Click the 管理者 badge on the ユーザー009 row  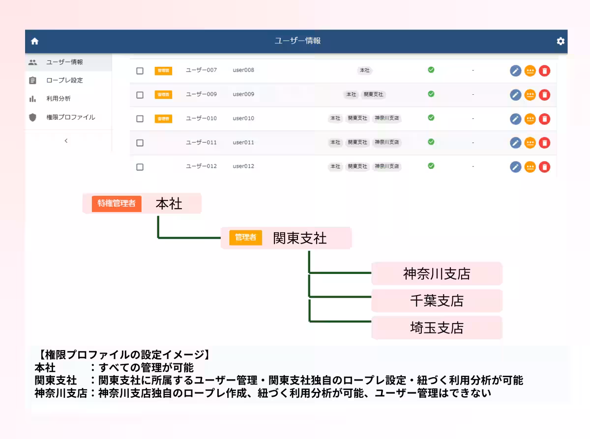click(163, 94)
